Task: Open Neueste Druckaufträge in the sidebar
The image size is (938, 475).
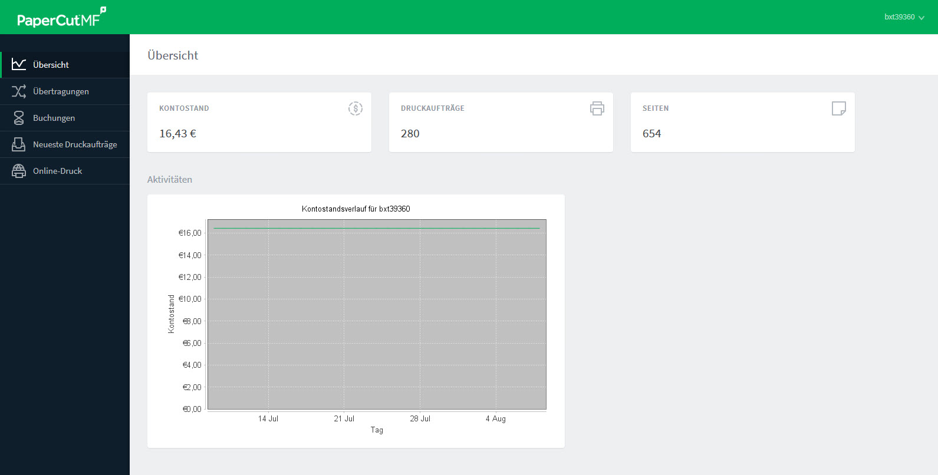Action: pyautogui.click(x=75, y=144)
